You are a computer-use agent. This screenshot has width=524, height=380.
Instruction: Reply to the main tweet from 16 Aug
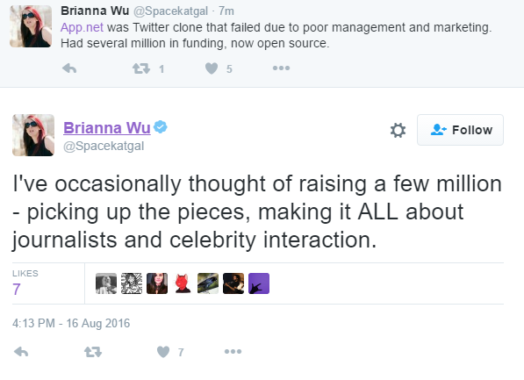click(21, 352)
